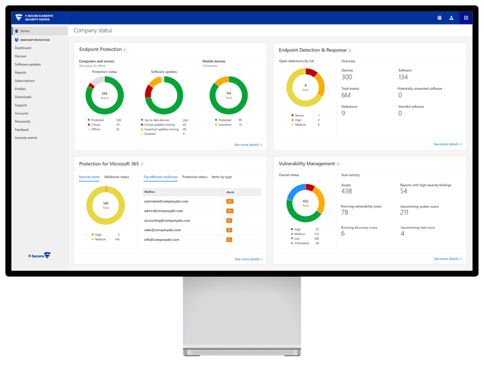Click See more details under Endpoint Protection

[x=248, y=145]
